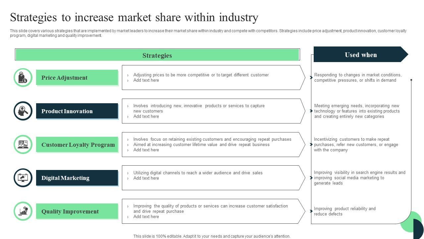Select the Product Innovation used-when description
Viewport: 424px width, 239px height.
(357, 111)
